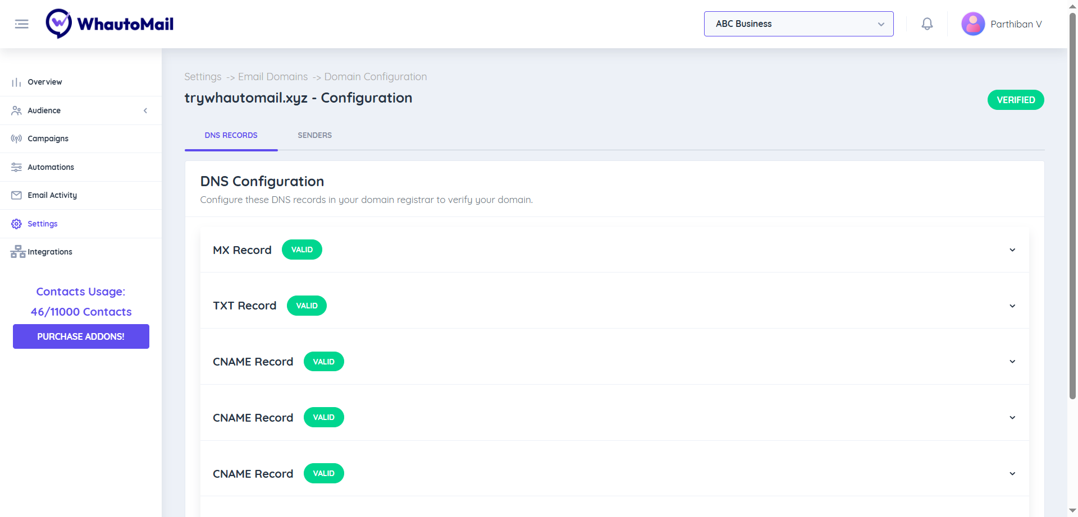The image size is (1078, 517).
Task: Click the Integrations network icon
Action: pyautogui.click(x=18, y=252)
